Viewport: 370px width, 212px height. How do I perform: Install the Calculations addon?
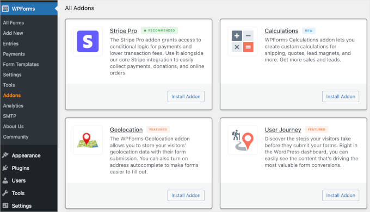tap(341, 96)
